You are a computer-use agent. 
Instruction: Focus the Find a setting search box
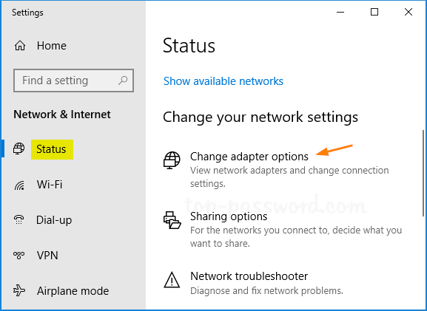[x=73, y=81]
